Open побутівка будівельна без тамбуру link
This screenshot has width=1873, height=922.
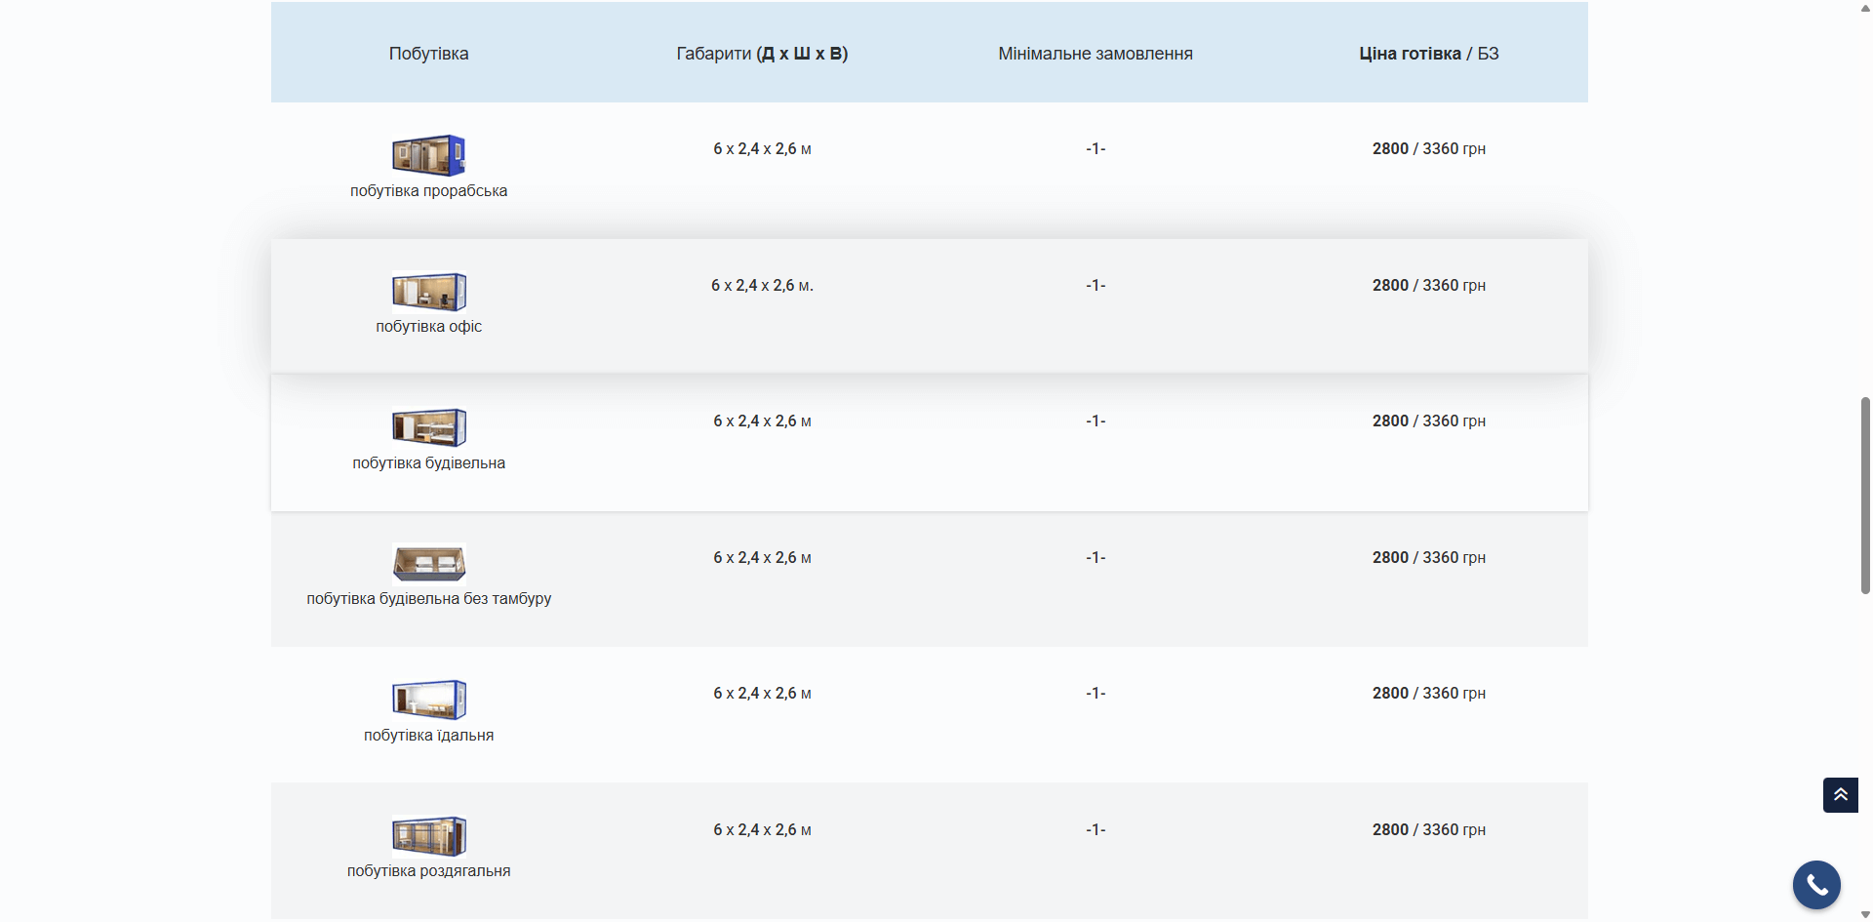[x=428, y=599]
